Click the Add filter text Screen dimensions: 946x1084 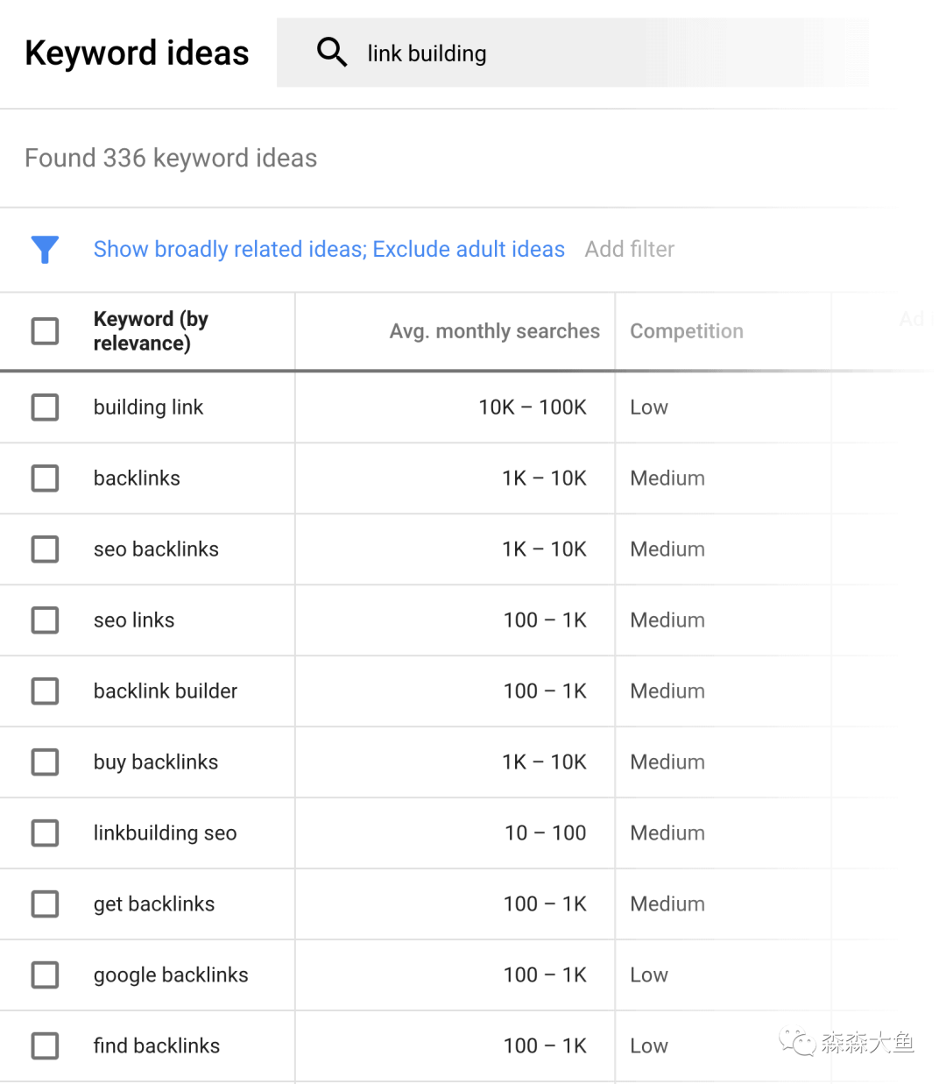point(629,250)
